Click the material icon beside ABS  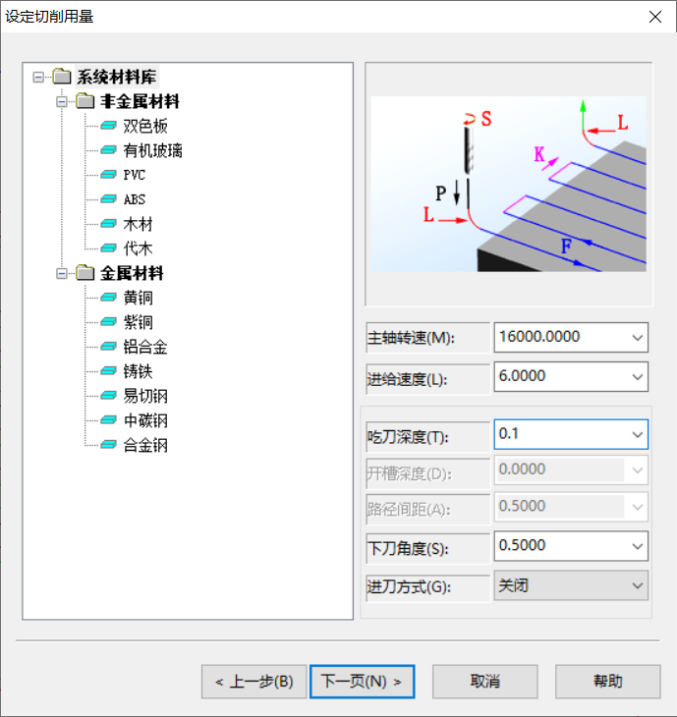coord(108,199)
